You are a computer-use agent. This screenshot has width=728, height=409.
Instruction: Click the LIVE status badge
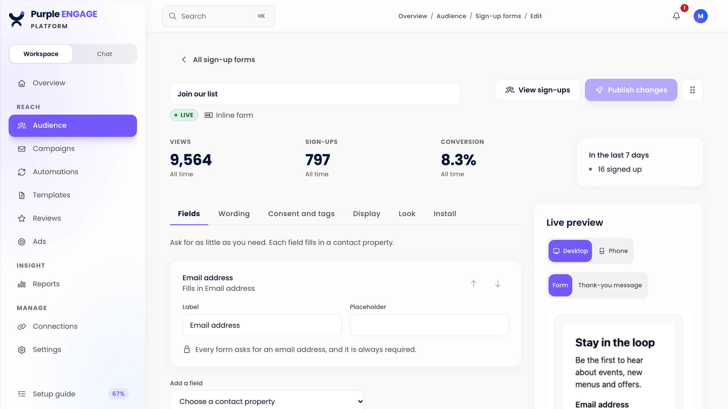click(184, 115)
